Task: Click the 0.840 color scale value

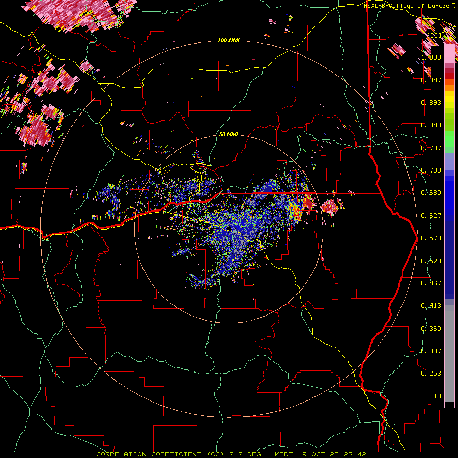Action: point(431,125)
